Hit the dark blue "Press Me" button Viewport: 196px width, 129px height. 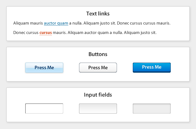click(152, 67)
